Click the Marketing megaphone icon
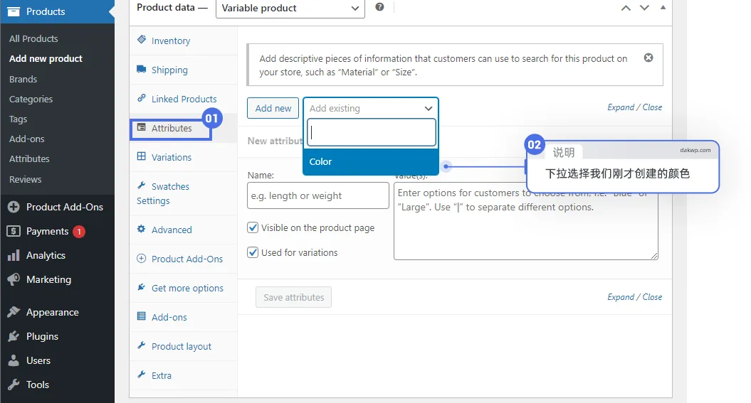 pos(14,279)
